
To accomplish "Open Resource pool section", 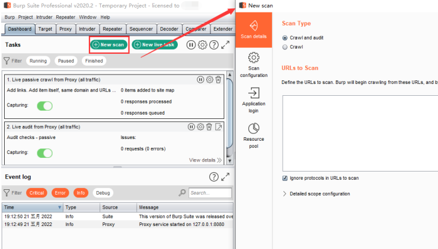I will coord(254,135).
